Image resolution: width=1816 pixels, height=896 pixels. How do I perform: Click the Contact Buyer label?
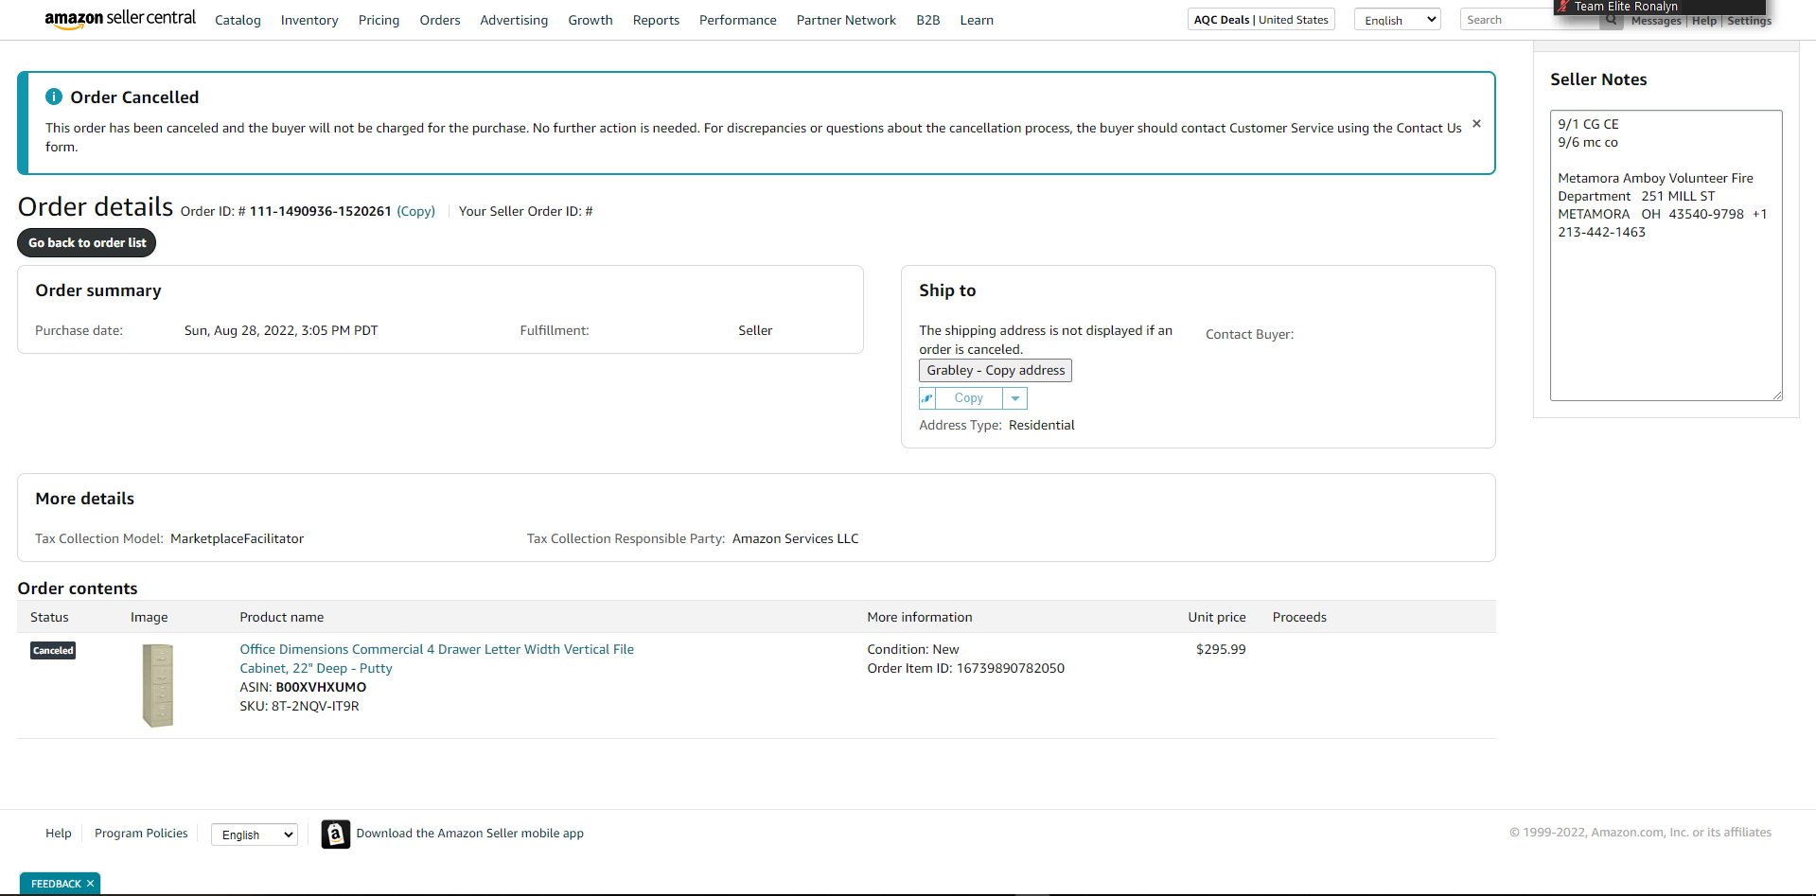pyautogui.click(x=1249, y=334)
